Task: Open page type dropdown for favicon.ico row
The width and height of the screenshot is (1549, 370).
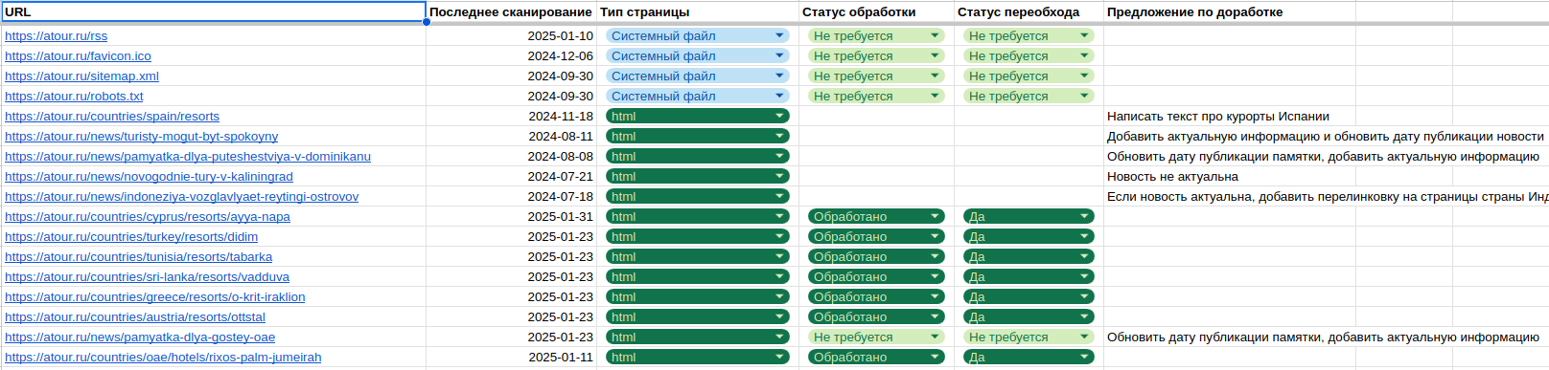Action: (x=698, y=56)
